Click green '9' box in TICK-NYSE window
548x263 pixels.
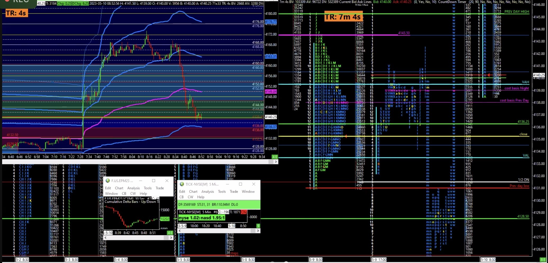coord(258,226)
